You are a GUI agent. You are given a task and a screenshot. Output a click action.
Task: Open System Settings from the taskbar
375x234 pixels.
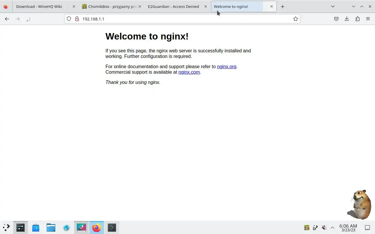(x=21, y=228)
